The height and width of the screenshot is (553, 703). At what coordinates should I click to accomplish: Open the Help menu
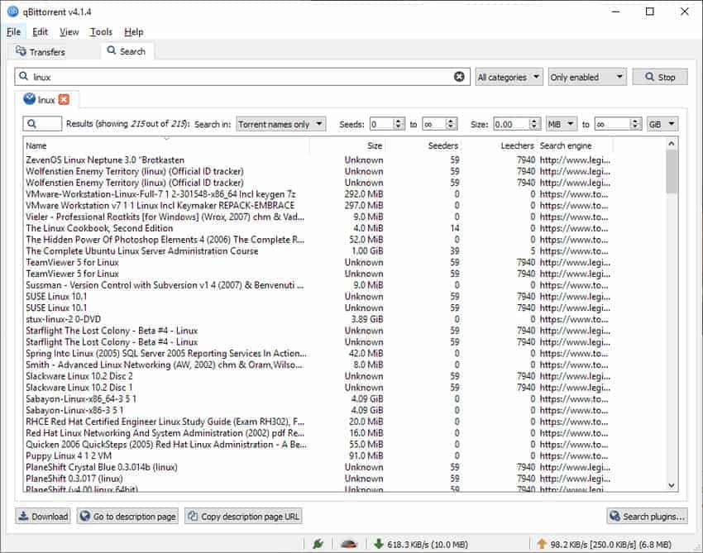click(134, 31)
